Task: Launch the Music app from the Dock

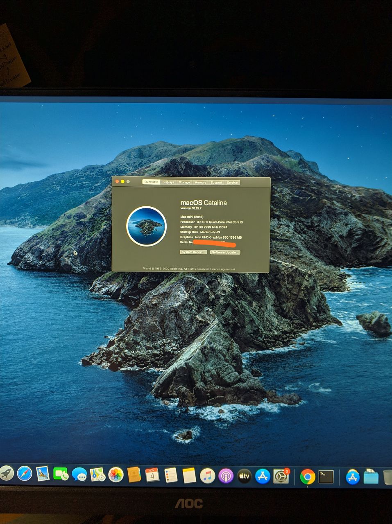Action: click(208, 476)
